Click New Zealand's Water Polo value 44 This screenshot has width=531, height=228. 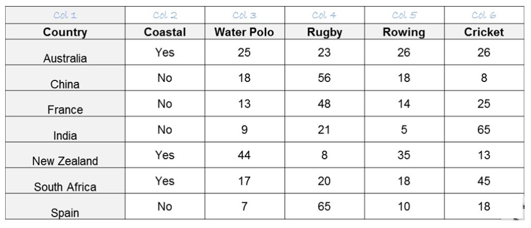244,155
